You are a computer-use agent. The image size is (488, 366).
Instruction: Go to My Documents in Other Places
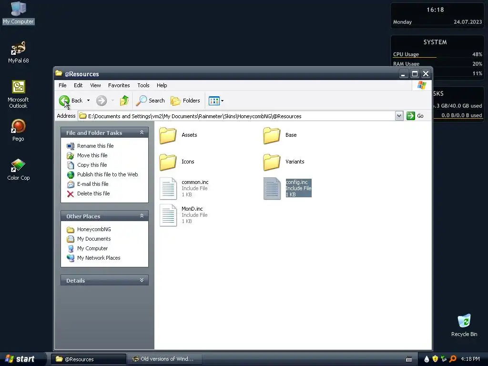coord(94,239)
